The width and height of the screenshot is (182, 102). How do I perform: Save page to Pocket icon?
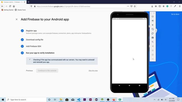click(x=131, y=6)
